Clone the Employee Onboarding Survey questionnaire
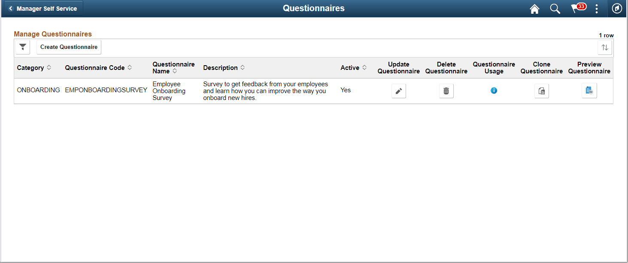Screen dimensions: 628x263 tap(541, 91)
